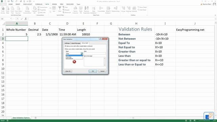Select Warning in the Style list
This screenshot has height=122, width=217.
74,57
